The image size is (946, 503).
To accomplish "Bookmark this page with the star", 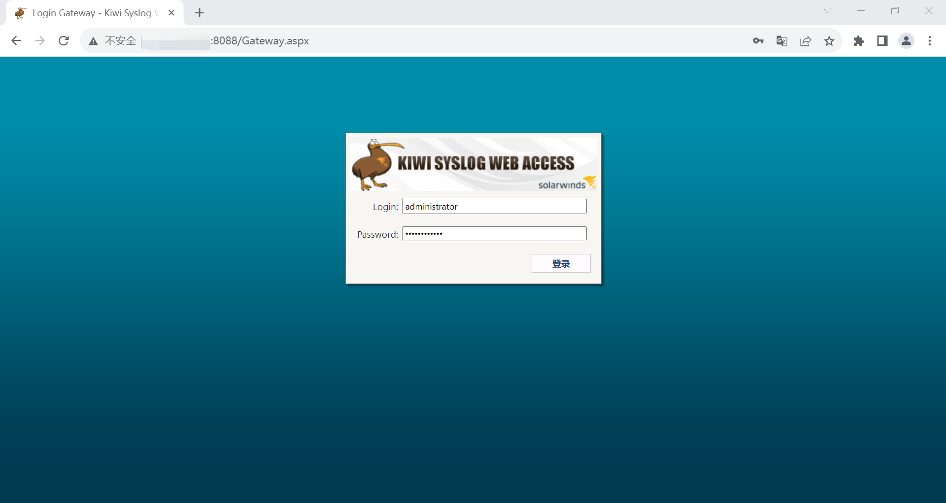I will tap(829, 41).
